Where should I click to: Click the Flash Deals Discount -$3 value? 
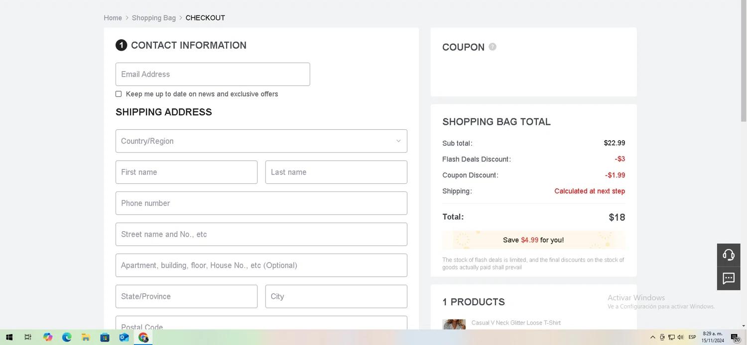click(620, 159)
